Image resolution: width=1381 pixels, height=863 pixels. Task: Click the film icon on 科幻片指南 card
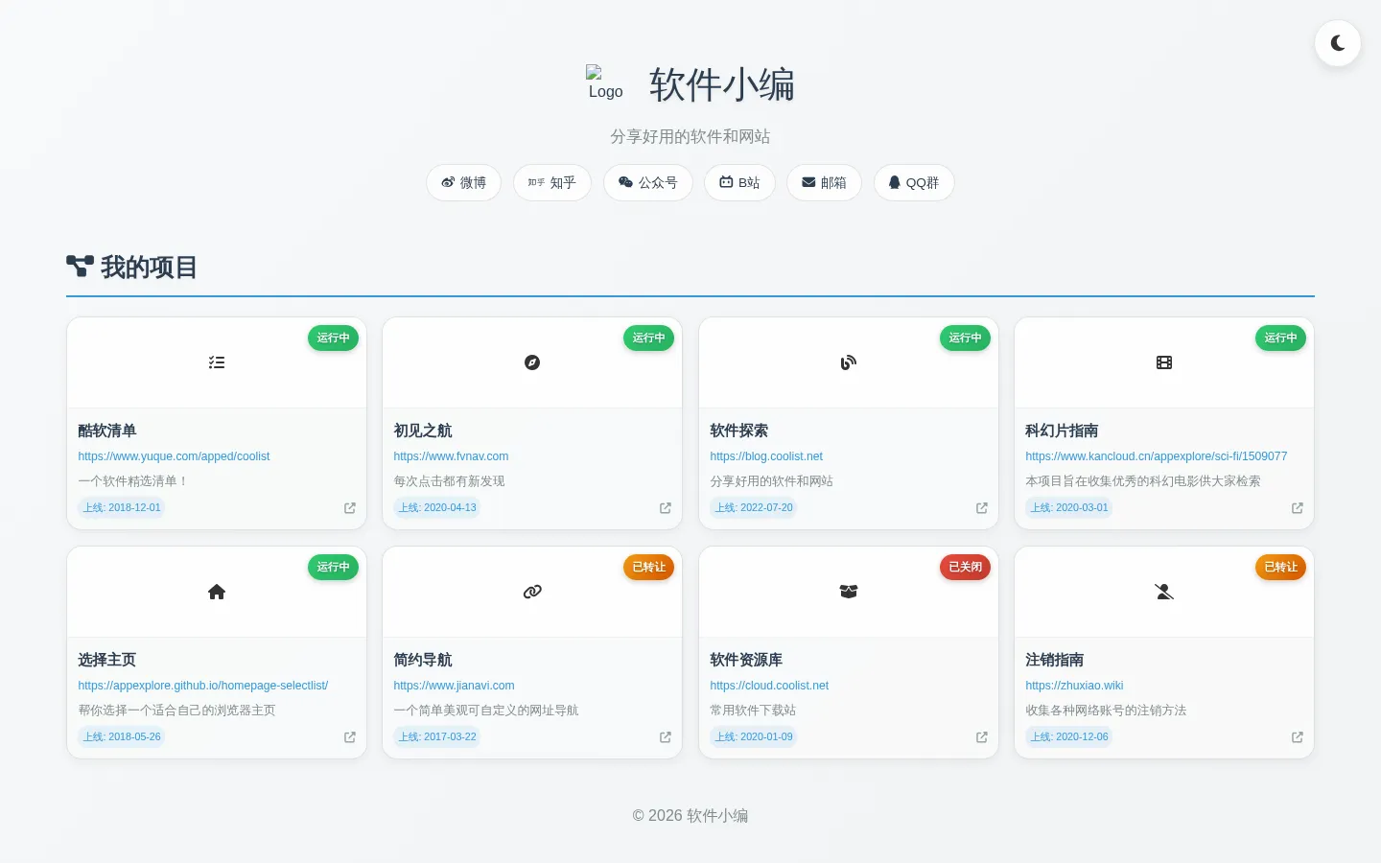[1164, 362]
